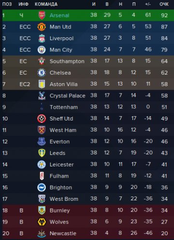Screen dimensions: 174x240
Task: Click the Leeds club badge
Action: (42, 153)
